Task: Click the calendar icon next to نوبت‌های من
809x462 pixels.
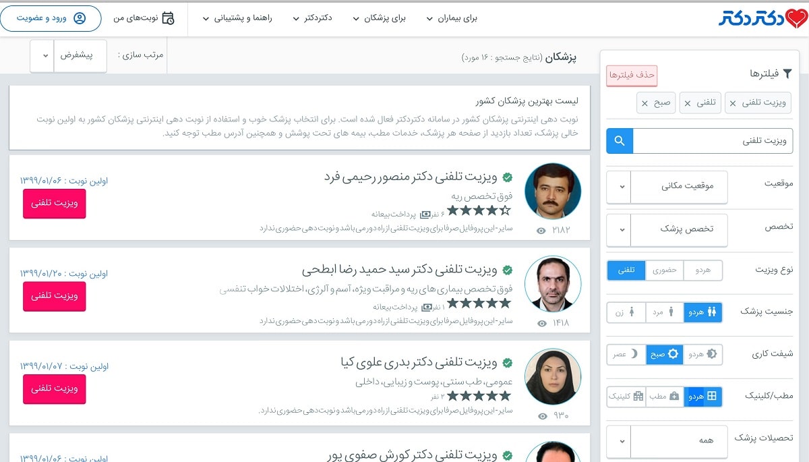Action: tap(168, 18)
